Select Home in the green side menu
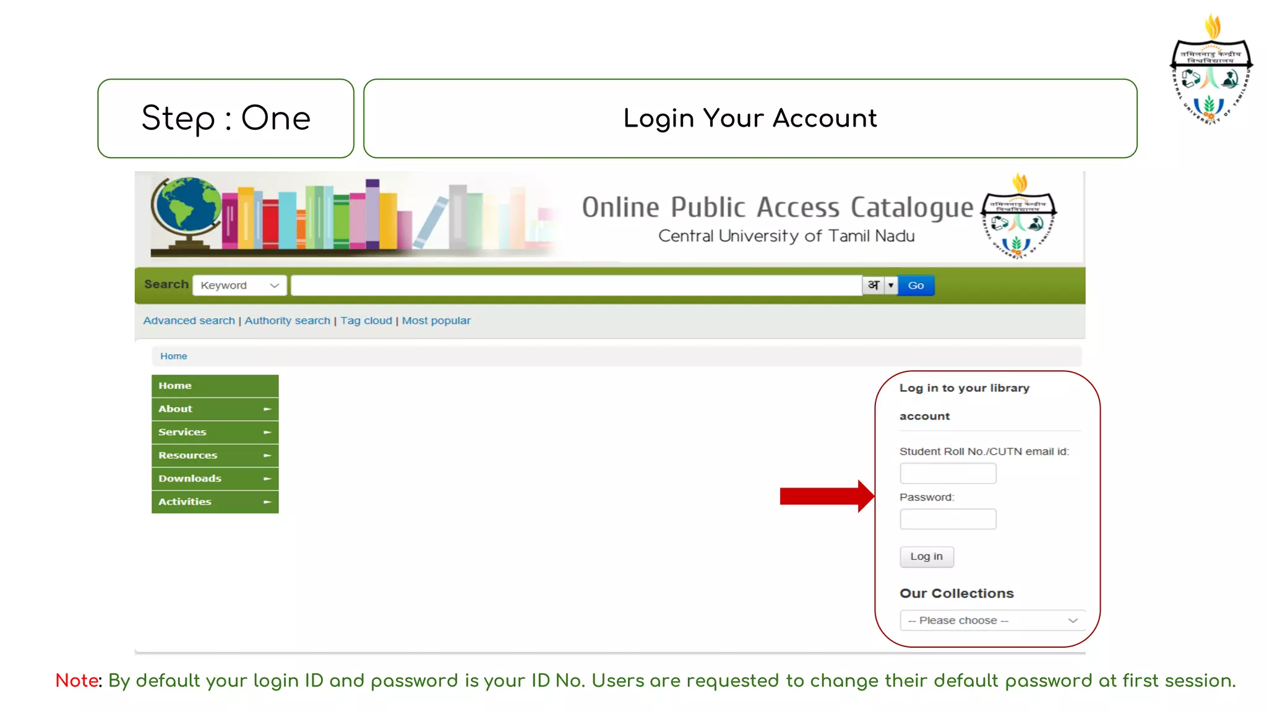The width and height of the screenshot is (1267, 712). tap(215, 386)
